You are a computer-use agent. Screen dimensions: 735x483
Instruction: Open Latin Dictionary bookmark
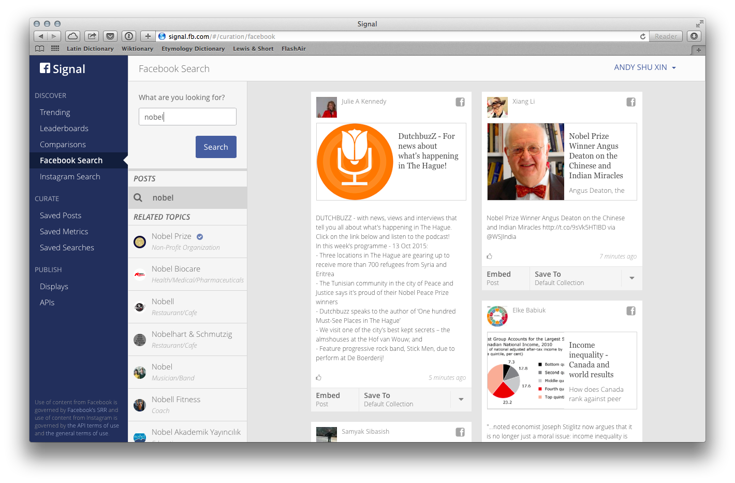[x=90, y=49]
